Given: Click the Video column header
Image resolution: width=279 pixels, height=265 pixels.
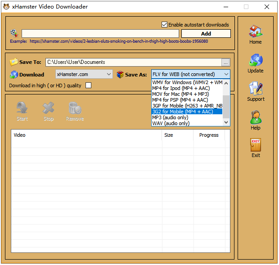Looking at the screenshot, I should click(86, 135).
